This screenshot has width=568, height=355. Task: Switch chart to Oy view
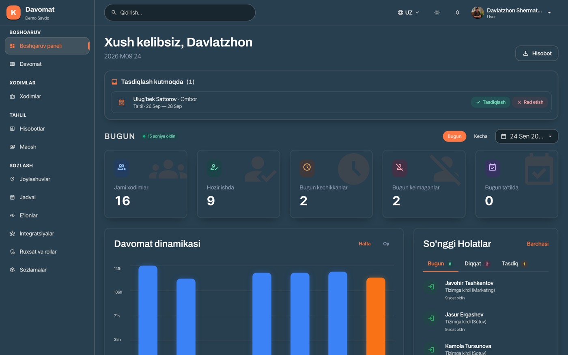click(x=386, y=244)
